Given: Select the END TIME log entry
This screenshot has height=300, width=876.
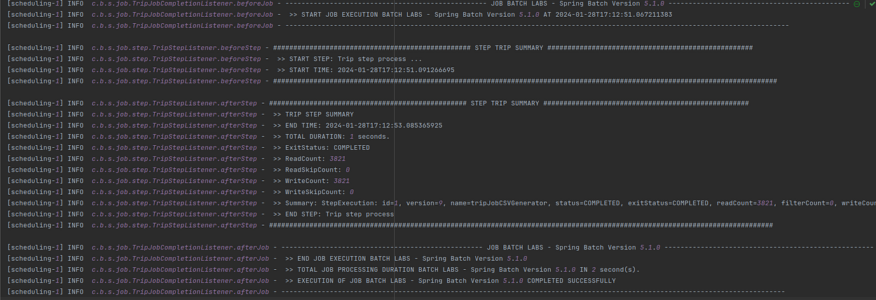Looking at the screenshot, I should 224,125.
